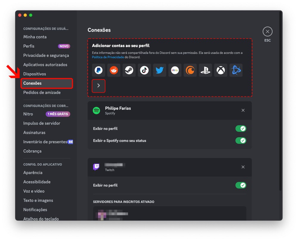
Task: Expand more account connection options arrow
Action: pyautogui.click(x=99, y=86)
